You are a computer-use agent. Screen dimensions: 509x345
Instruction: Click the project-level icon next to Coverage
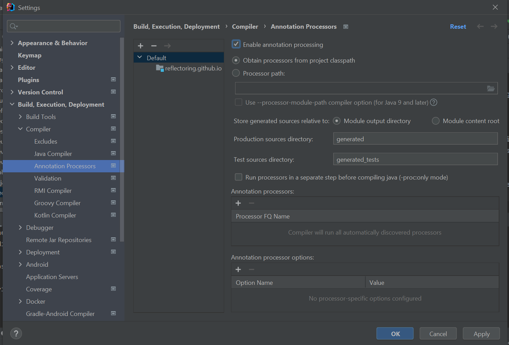pyautogui.click(x=113, y=289)
